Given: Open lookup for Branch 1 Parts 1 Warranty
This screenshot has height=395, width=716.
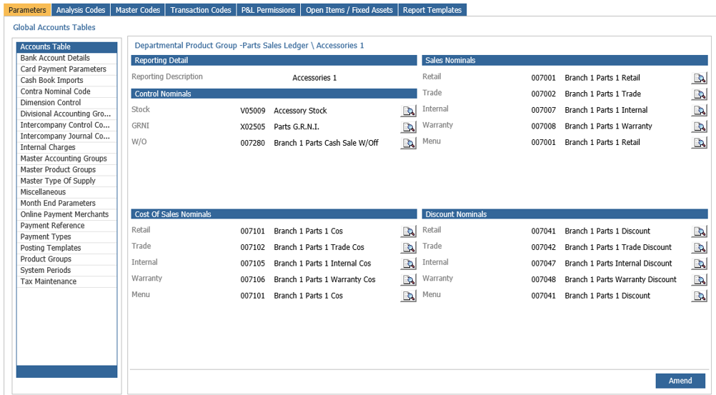Looking at the screenshot, I should pyautogui.click(x=699, y=126).
